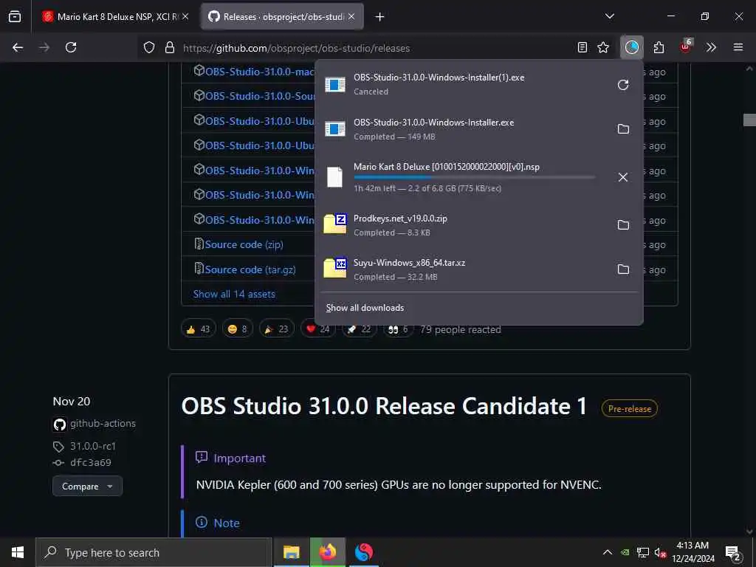Click the thumbs up reaction 43
756x567 pixels.
pyautogui.click(x=198, y=329)
